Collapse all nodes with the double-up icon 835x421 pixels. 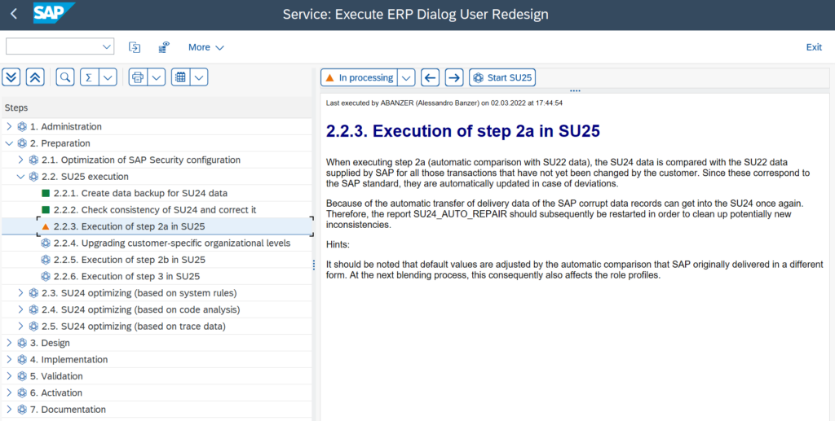point(34,77)
